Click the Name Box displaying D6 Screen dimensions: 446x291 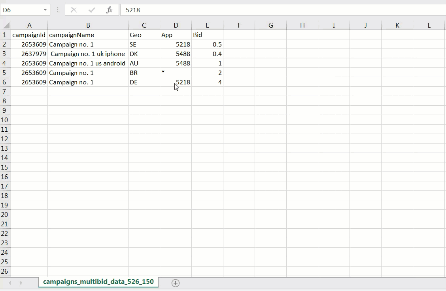click(x=22, y=10)
